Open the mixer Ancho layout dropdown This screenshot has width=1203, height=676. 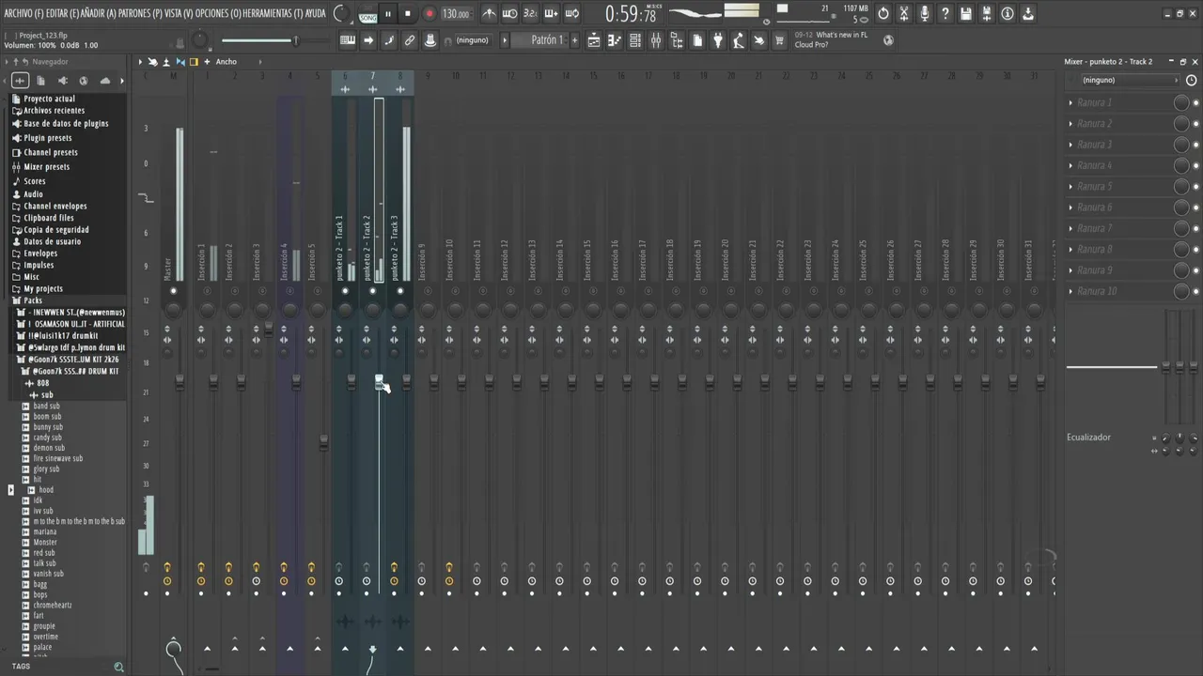[x=239, y=62]
